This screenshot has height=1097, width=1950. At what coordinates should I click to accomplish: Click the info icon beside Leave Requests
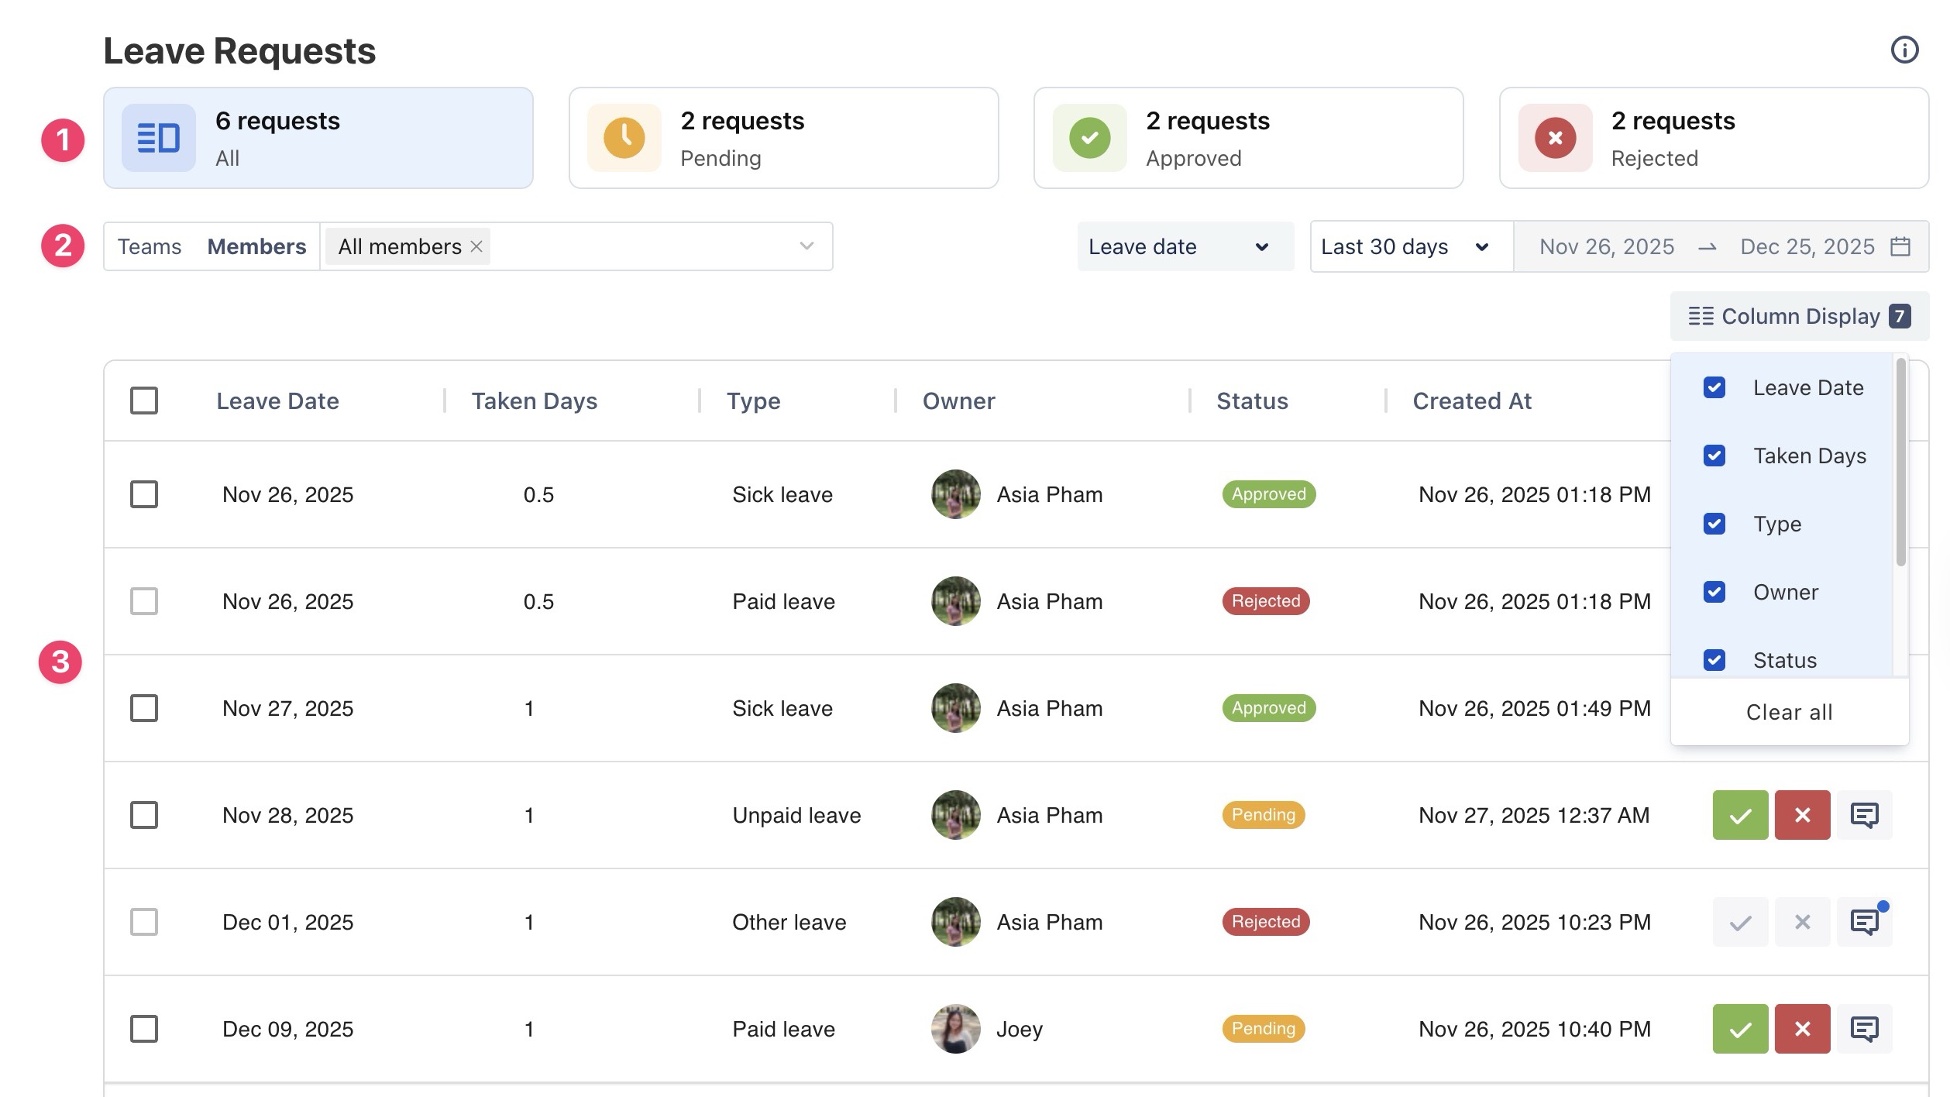coord(1904,50)
